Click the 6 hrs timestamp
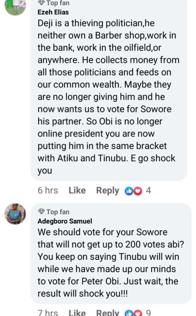Screen dimensions: 196x316 point(48,191)
